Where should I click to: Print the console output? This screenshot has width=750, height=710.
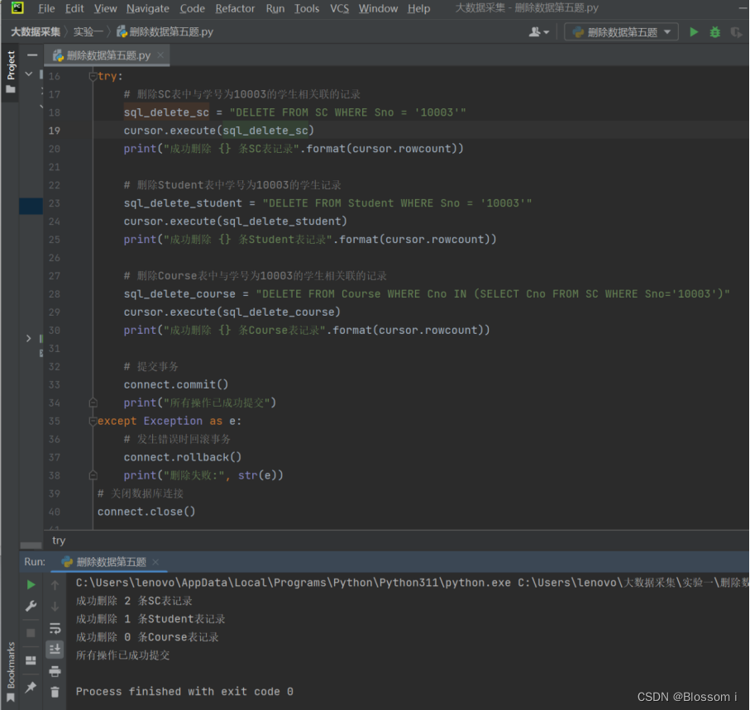point(55,671)
